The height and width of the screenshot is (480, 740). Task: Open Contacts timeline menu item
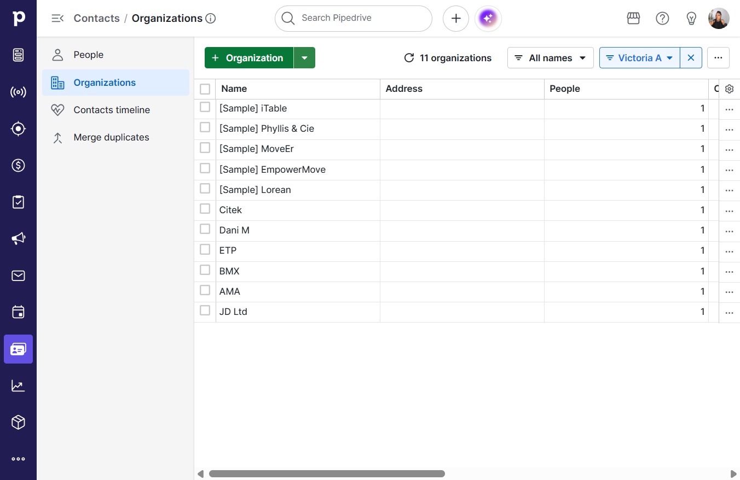115,110
